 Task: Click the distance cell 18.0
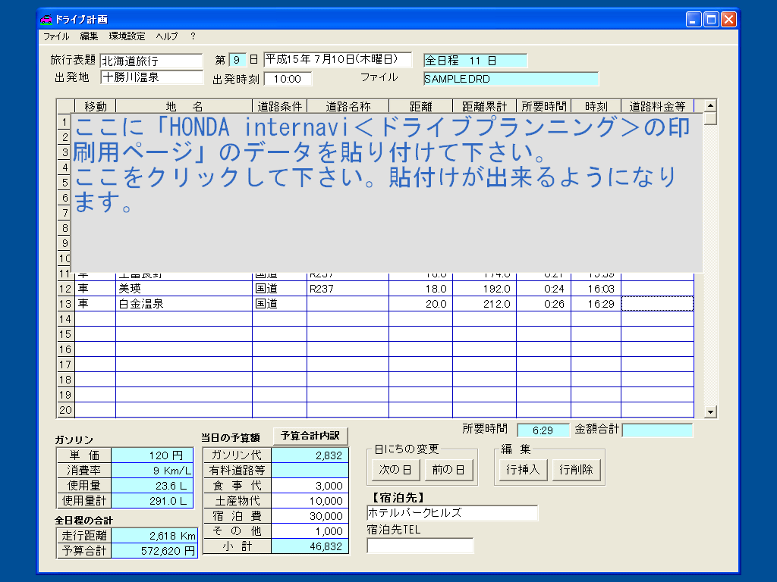pos(420,289)
